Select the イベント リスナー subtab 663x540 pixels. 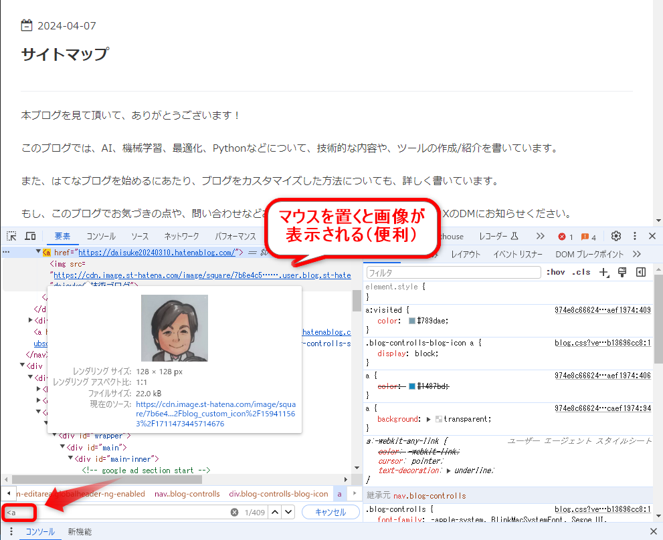[518, 254]
